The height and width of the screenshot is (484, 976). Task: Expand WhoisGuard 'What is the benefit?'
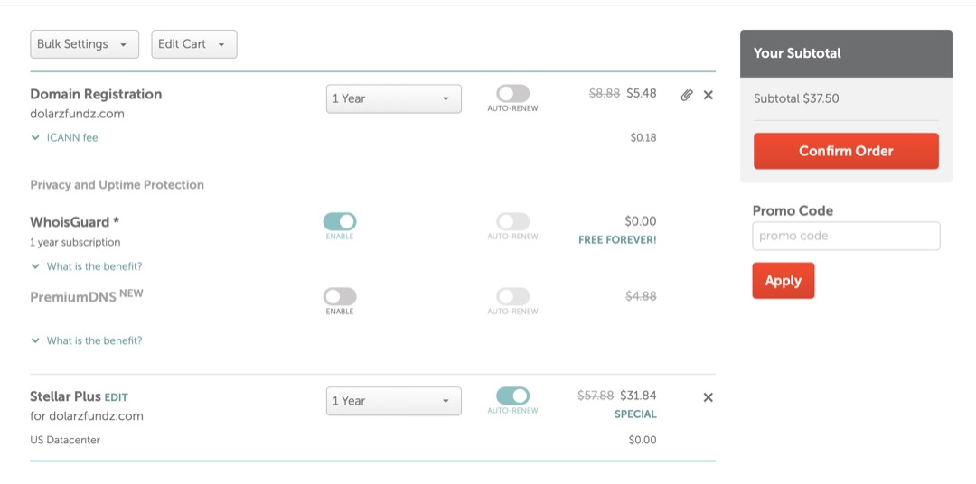tap(87, 266)
